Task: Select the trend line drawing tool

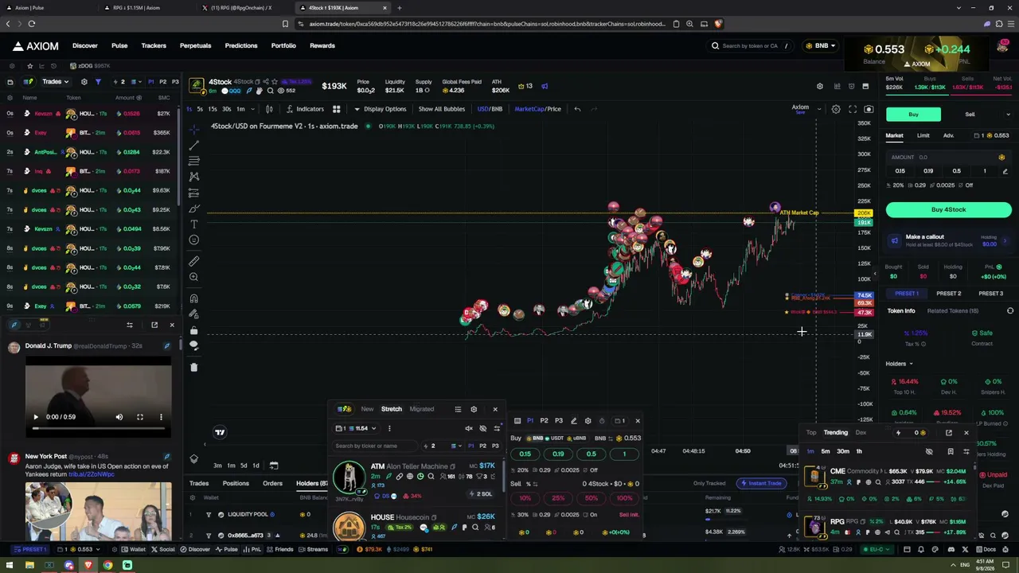Action: [x=193, y=146]
